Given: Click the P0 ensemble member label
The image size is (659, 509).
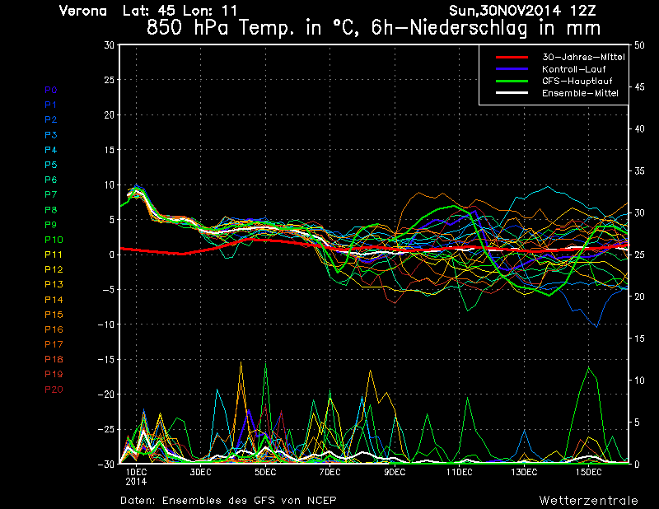Looking at the screenshot, I should point(50,90).
